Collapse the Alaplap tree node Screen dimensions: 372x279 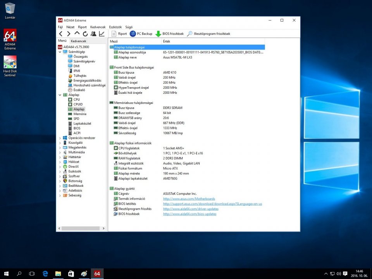coord(60,95)
